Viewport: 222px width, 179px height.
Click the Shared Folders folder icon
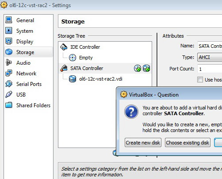[x=9, y=105]
